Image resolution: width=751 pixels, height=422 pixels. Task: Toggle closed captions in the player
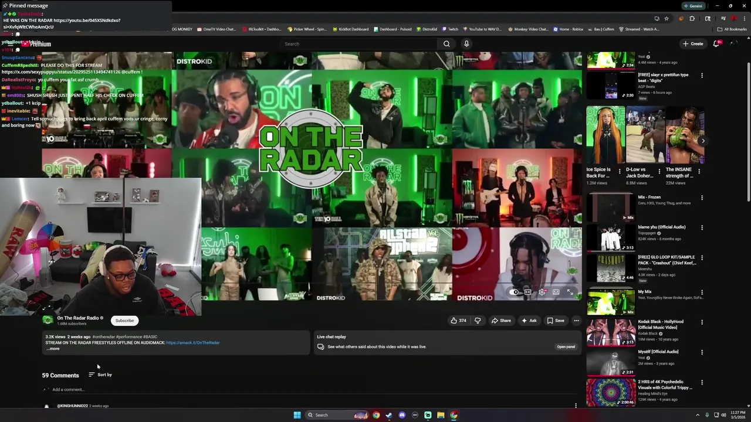click(x=528, y=292)
